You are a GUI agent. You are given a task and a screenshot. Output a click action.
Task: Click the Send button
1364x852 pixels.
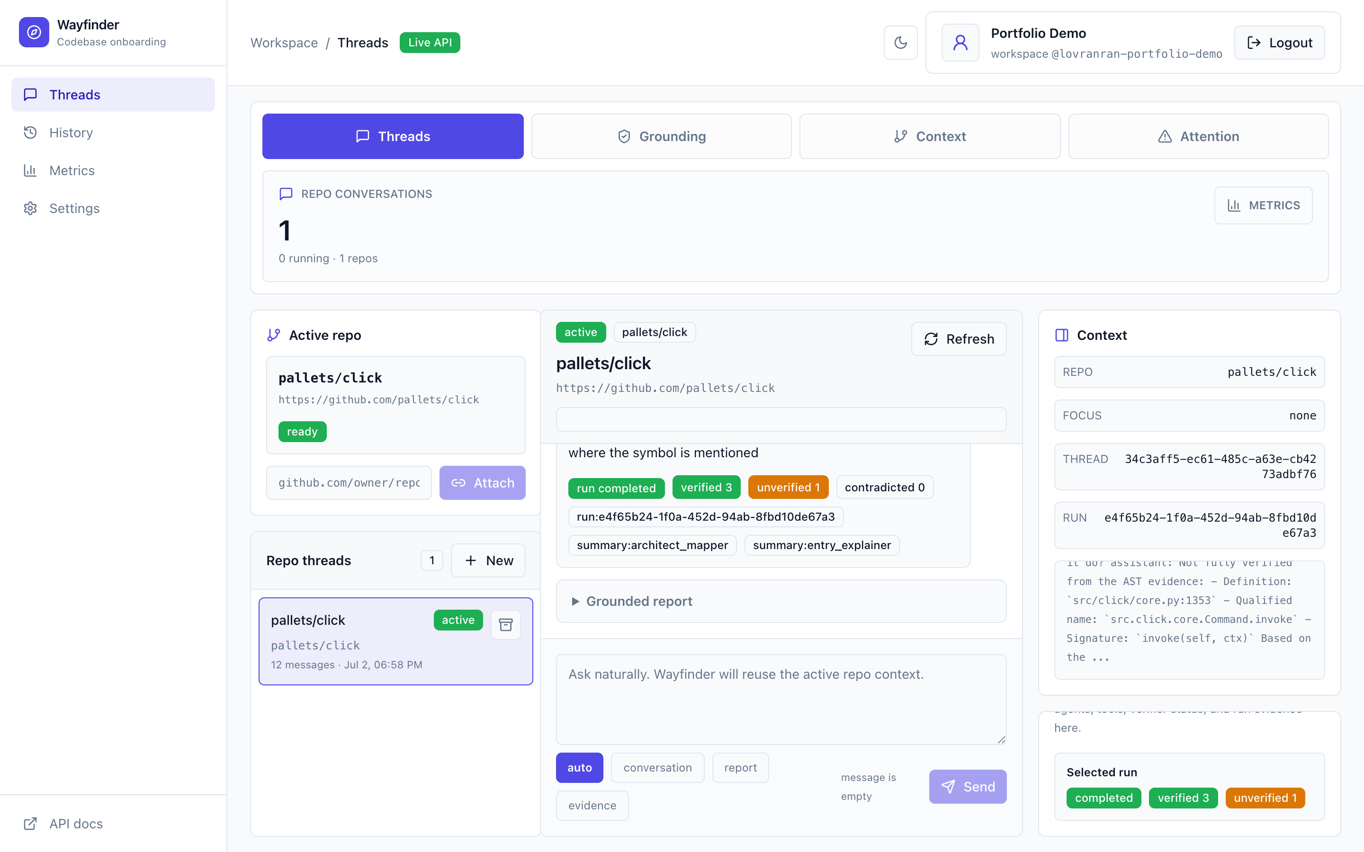(968, 787)
